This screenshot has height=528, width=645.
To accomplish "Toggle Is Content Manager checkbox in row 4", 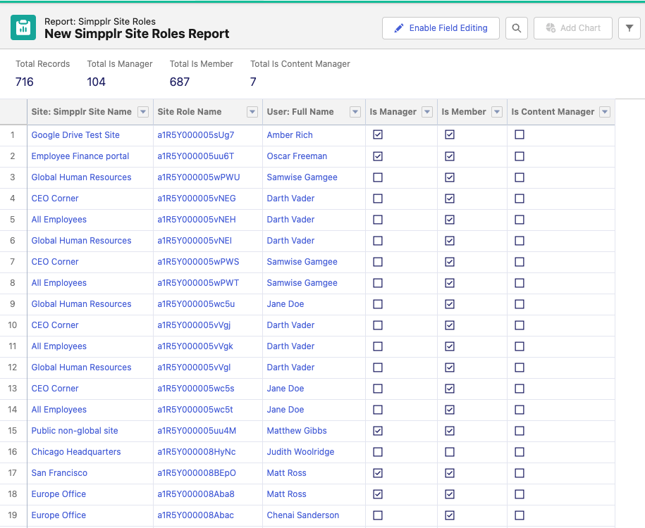I will click(x=520, y=199).
